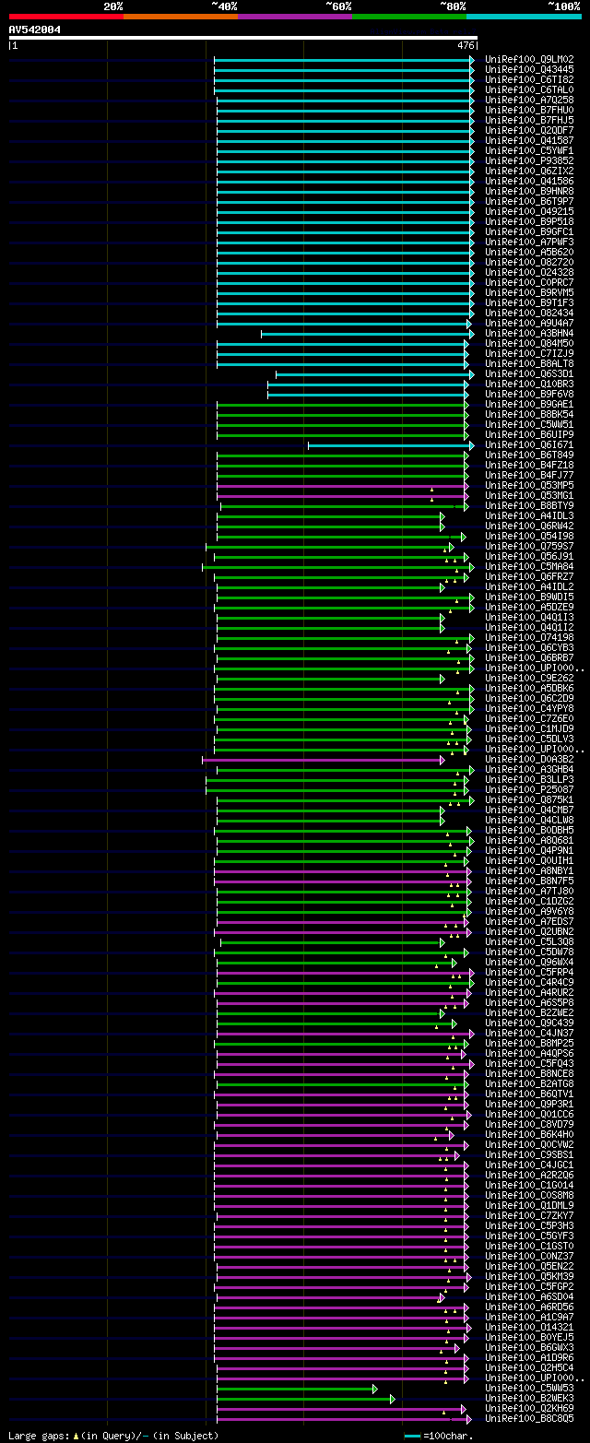This screenshot has width=590, height=1443.
Task: Open hit UniRef100_B2ZWE2
Action: [529, 1012]
